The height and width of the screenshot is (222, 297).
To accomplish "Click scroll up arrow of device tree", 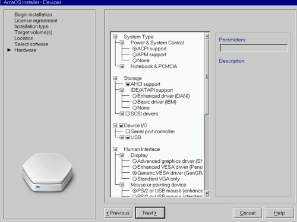I will pos(207,36).
